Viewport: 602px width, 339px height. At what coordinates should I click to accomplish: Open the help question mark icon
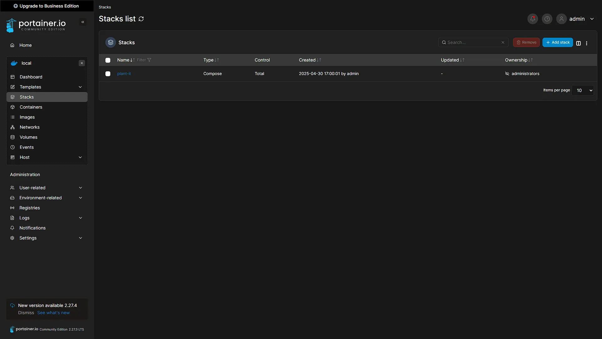(x=547, y=19)
